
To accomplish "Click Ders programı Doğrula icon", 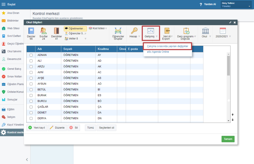I will (x=186, y=31).
